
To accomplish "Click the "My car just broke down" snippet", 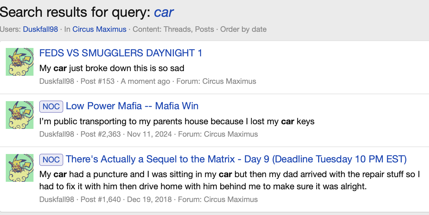I will point(112,68).
